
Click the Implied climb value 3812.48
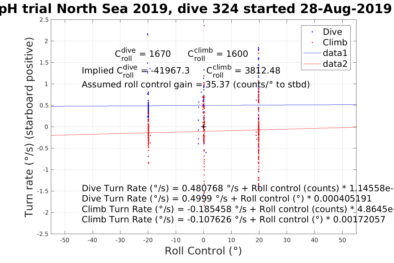pyautogui.click(x=262, y=71)
